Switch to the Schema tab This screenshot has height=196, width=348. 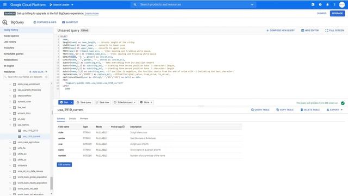61,119
